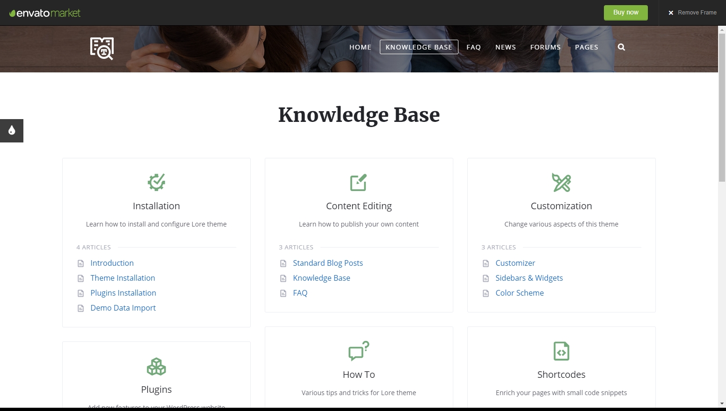Click the How To speech bubble icon
This screenshot has height=411, width=726.
click(x=359, y=351)
